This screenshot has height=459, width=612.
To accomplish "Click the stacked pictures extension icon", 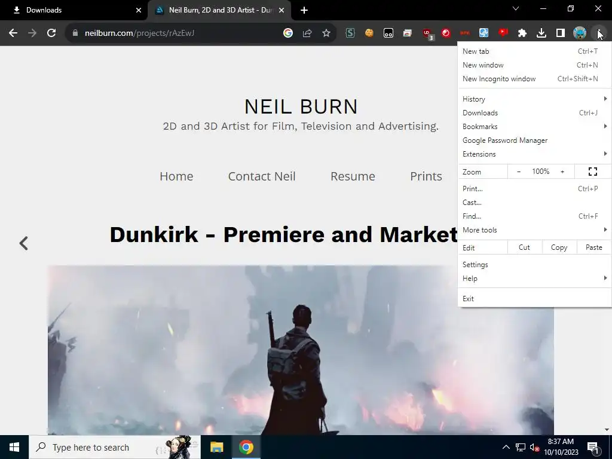I will coord(408,33).
